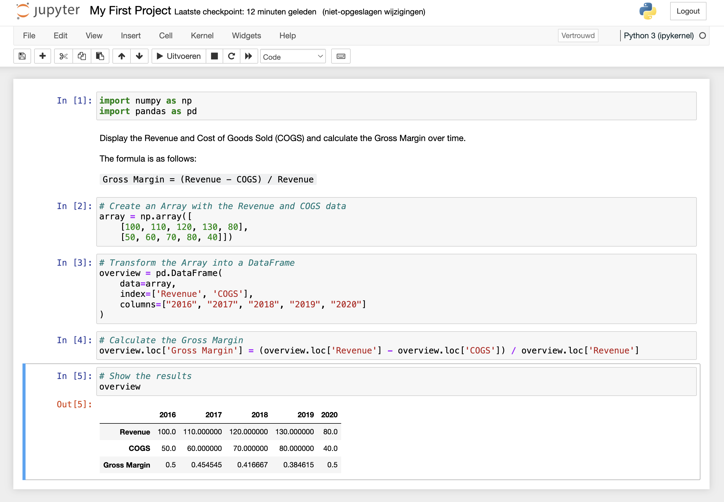Image resolution: width=724 pixels, height=502 pixels.
Task: Click into the np.array code cell
Action: coord(396,222)
